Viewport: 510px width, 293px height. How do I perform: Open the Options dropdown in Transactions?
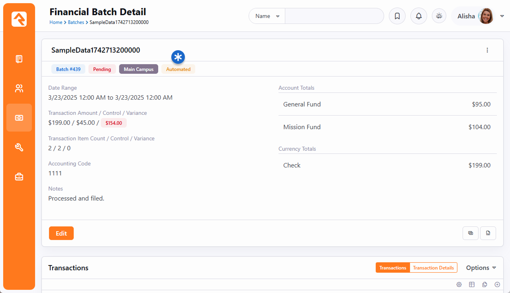pyautogui.click(x=481, y=268)
